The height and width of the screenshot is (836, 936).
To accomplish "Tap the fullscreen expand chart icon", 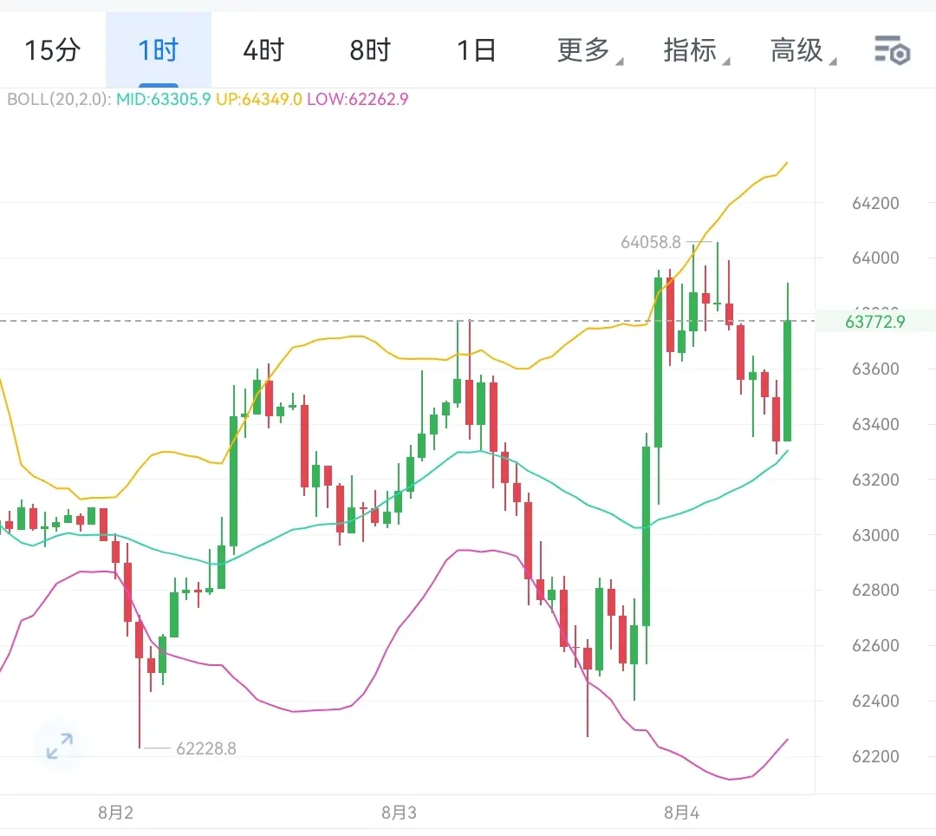I will click(60, 746).
